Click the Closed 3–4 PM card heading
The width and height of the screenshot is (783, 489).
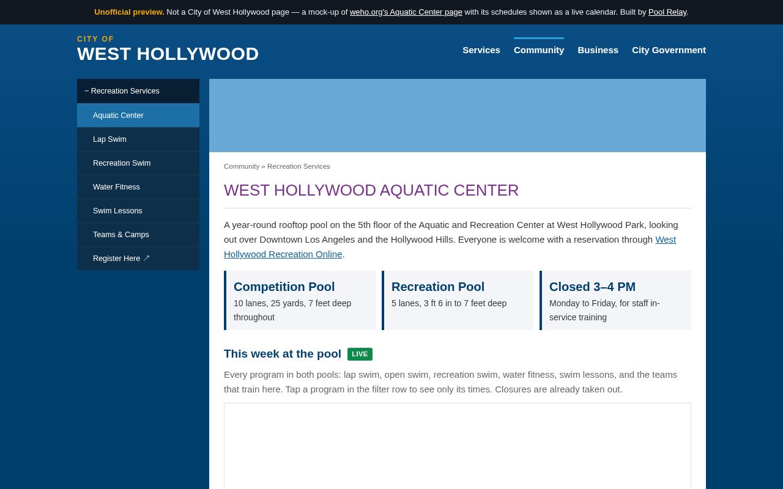click(592, 287)
